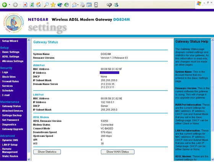Click the Upstream Speed value 288 Kbps
The image size is (214, 162).
(x=106, y=136)
